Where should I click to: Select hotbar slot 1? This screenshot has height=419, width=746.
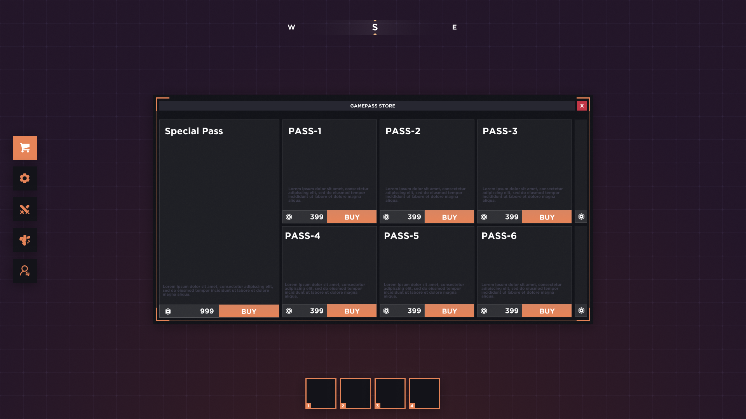[321, 393]
